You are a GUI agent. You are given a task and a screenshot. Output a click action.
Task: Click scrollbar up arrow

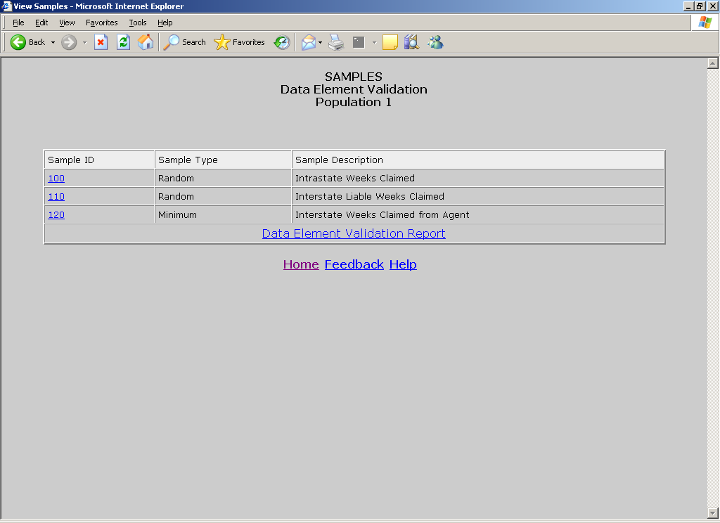[x=713, y=63]
